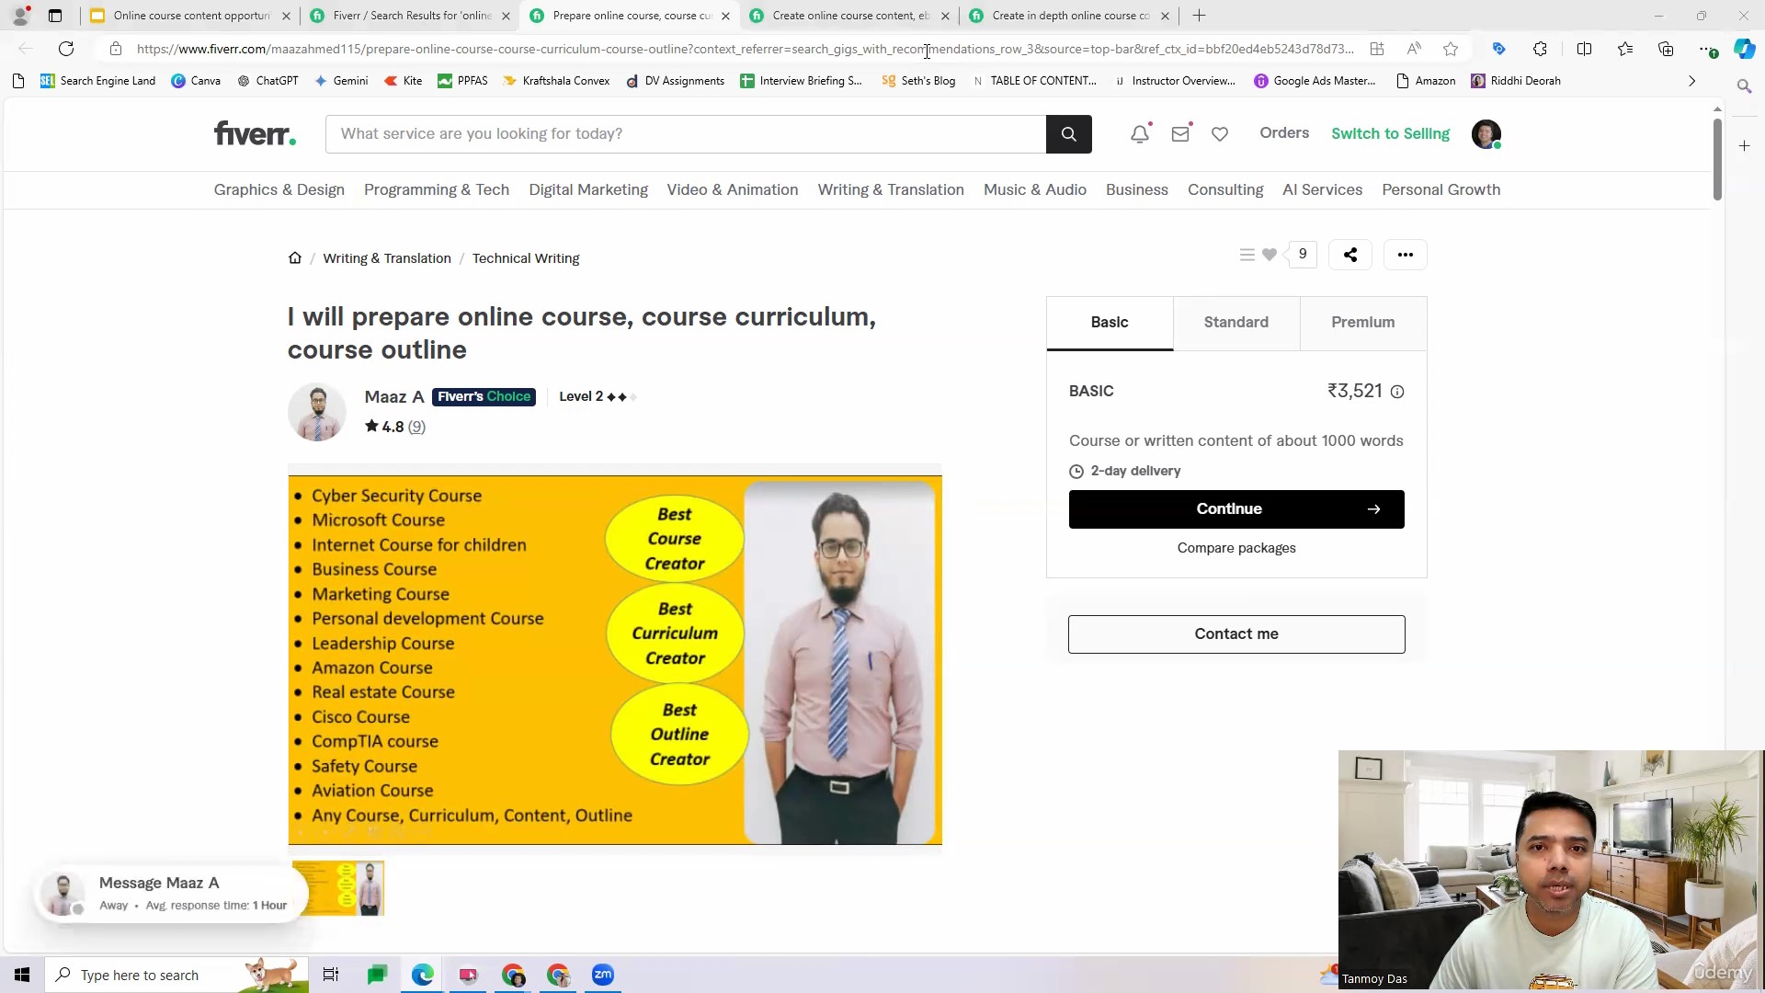Open the Message Maaz A chat popup
1765x993 pixels.
click(x=170, y=894)
